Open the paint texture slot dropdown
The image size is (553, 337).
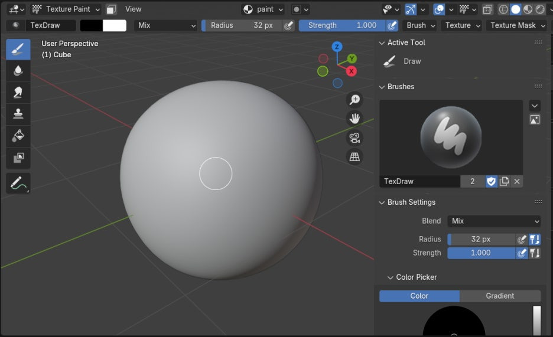coord(263,9)
